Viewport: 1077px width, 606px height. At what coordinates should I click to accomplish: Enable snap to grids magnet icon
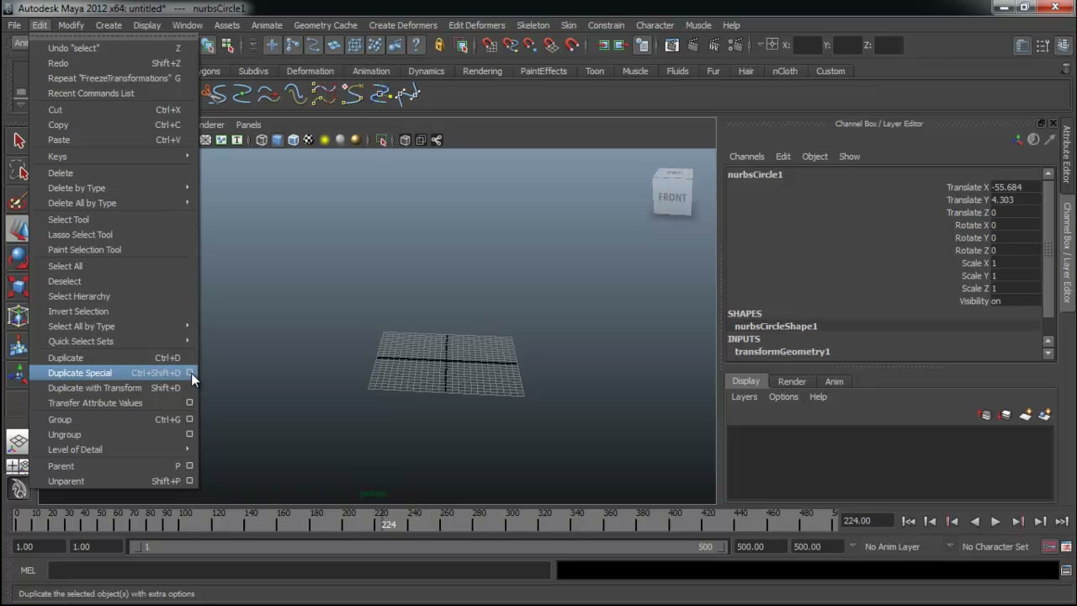point(490,45)
